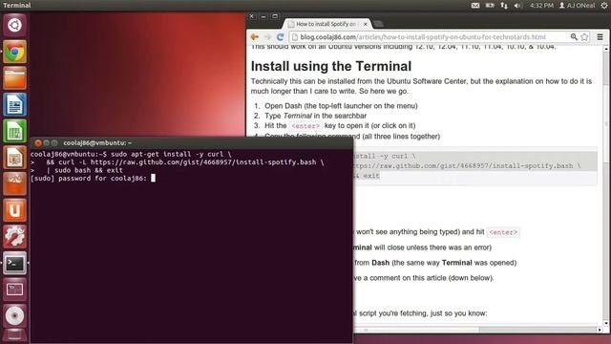Image resolution: width=611 pixels, height=344 pixels.
Task: Open a new browser tab
Action: (x=378, y=24)
